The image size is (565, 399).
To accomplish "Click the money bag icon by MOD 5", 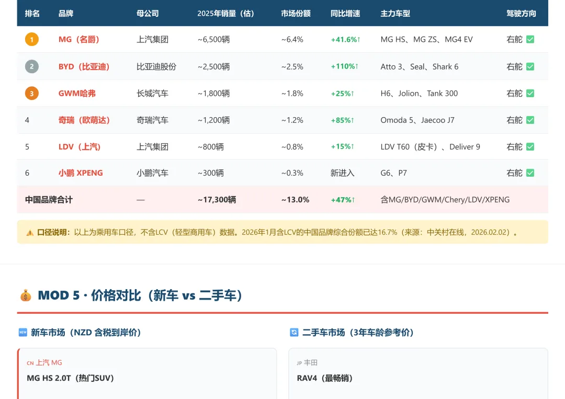I will coord(26,295).
